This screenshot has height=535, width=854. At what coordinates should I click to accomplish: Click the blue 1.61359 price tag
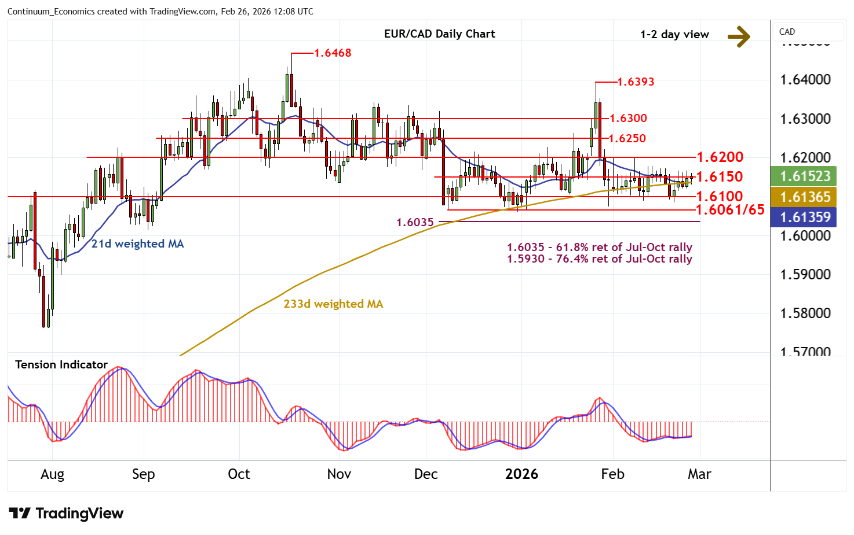(x=805, y=217)
